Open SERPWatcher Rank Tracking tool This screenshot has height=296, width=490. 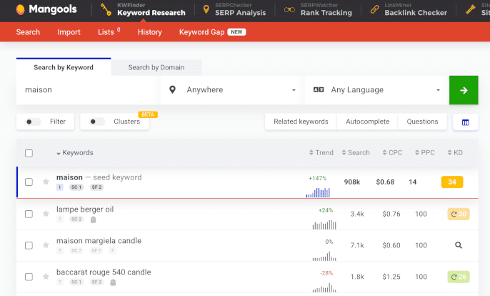(x=318, y=9)
